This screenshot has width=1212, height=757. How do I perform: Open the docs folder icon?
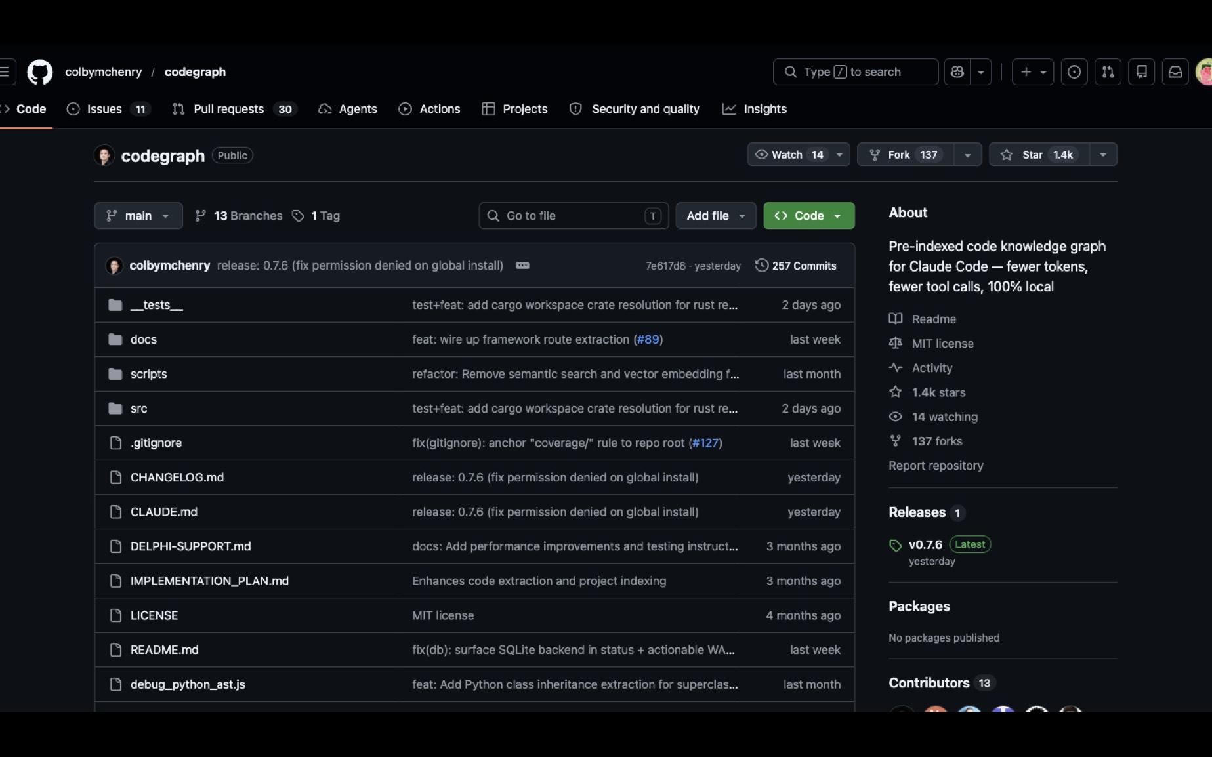pyautogui.click(x=115, y=339)
